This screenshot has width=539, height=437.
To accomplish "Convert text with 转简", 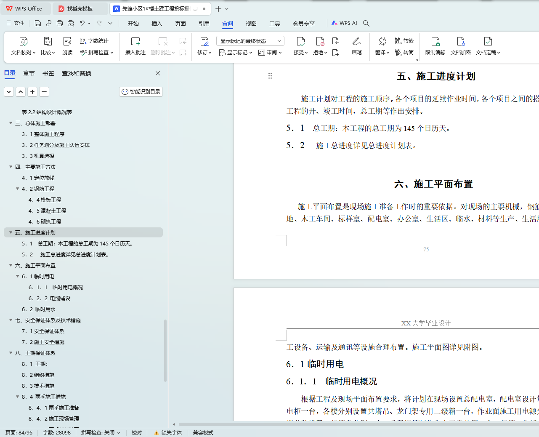I will coord(404,53).
